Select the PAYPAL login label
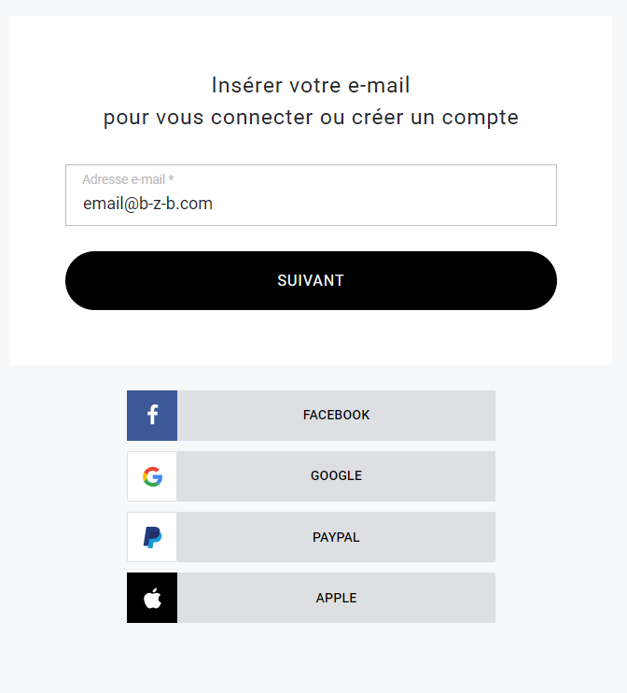 point(336,537)
